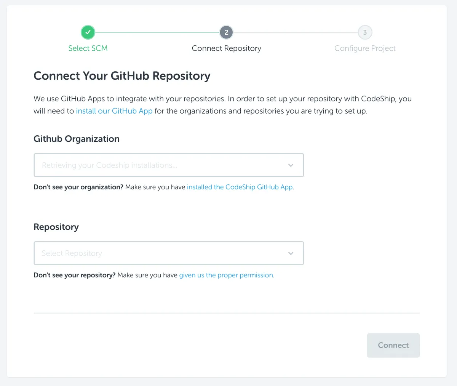Select the Connect Repository step label

(226, 48)
